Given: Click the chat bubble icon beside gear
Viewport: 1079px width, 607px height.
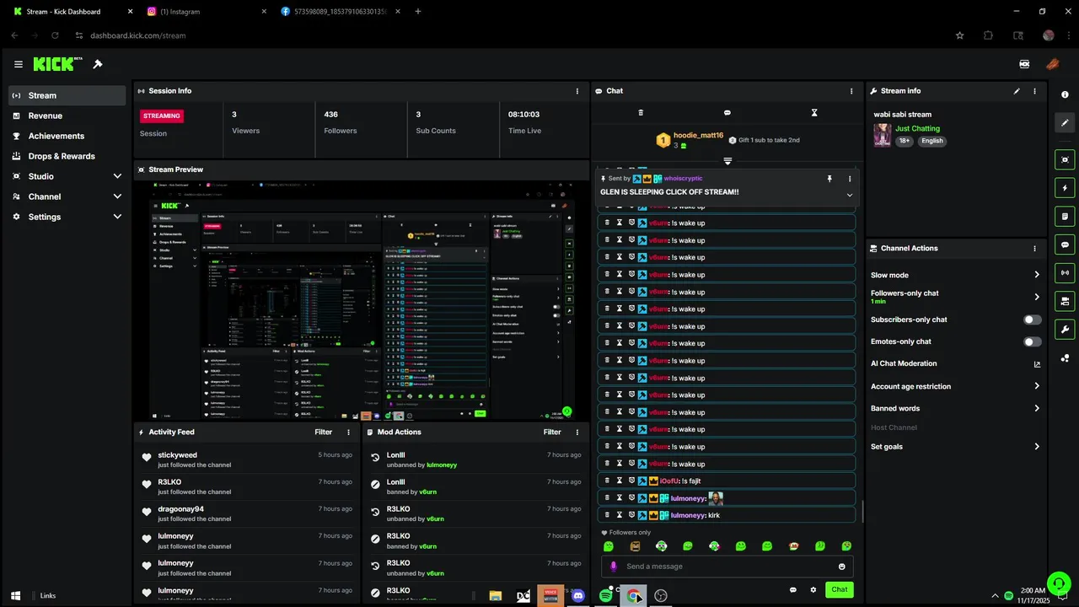Looking at the screenshot, I should [x=792, y=590].
